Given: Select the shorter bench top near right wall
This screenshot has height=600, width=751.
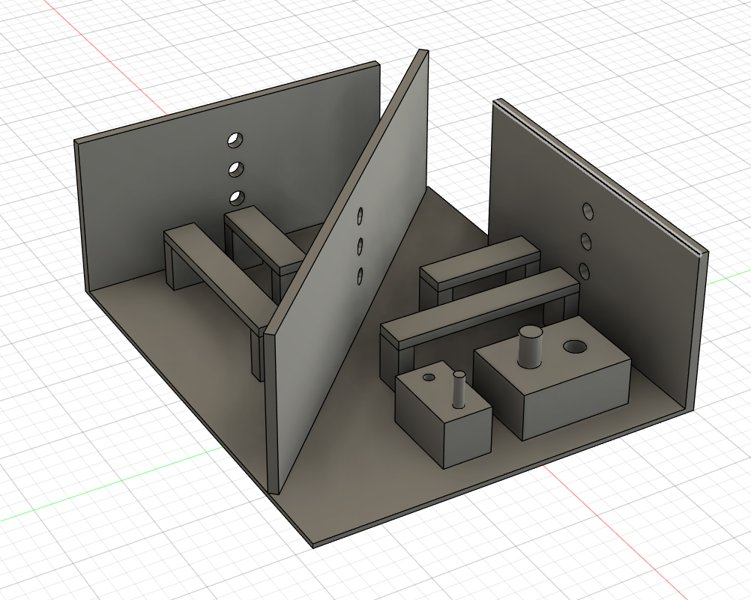Looking at the screenshot, I should point(480,259).
